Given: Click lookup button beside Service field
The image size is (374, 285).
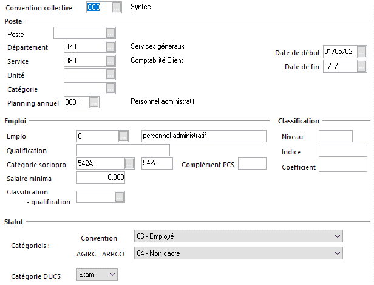Looking at the screenshot, I should [x=110, y=61].
